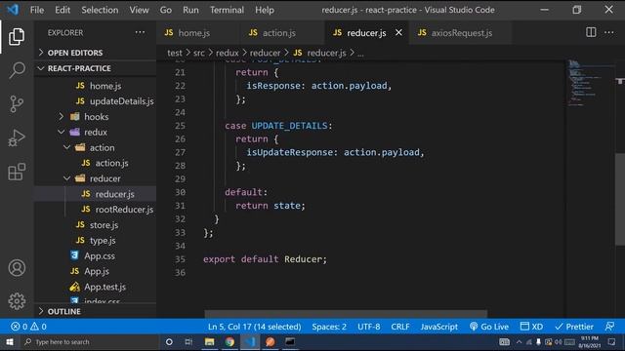Open the notification center icon
The image size is (625, 351).
point(612,342)
